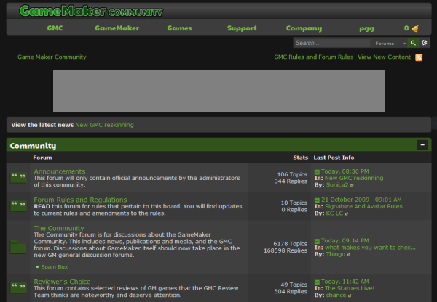Image resolution: width=437 pixels, height=302 pixels.
Task: View Thingo's profile
Action: [336, 254]
